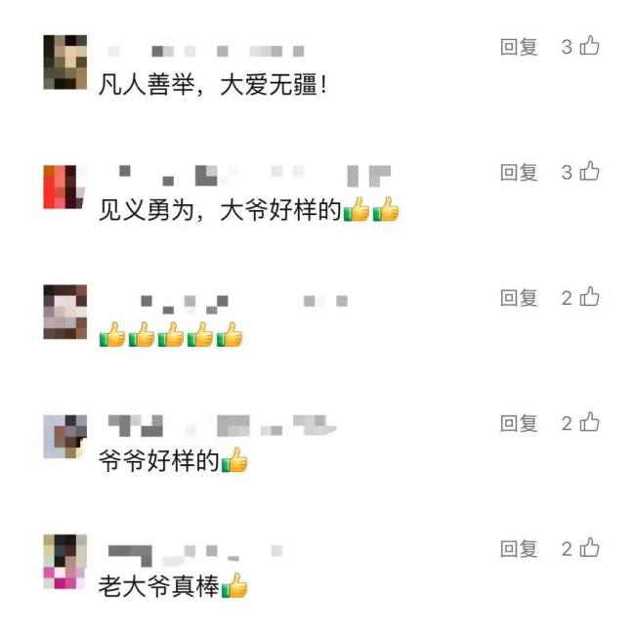635x639 pixels.
Task: Like the comment 凡人善举，大爱无疆
Action: point(589,46)
